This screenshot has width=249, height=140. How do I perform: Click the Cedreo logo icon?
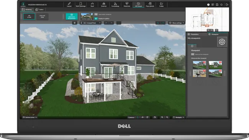tap(23, 5)
